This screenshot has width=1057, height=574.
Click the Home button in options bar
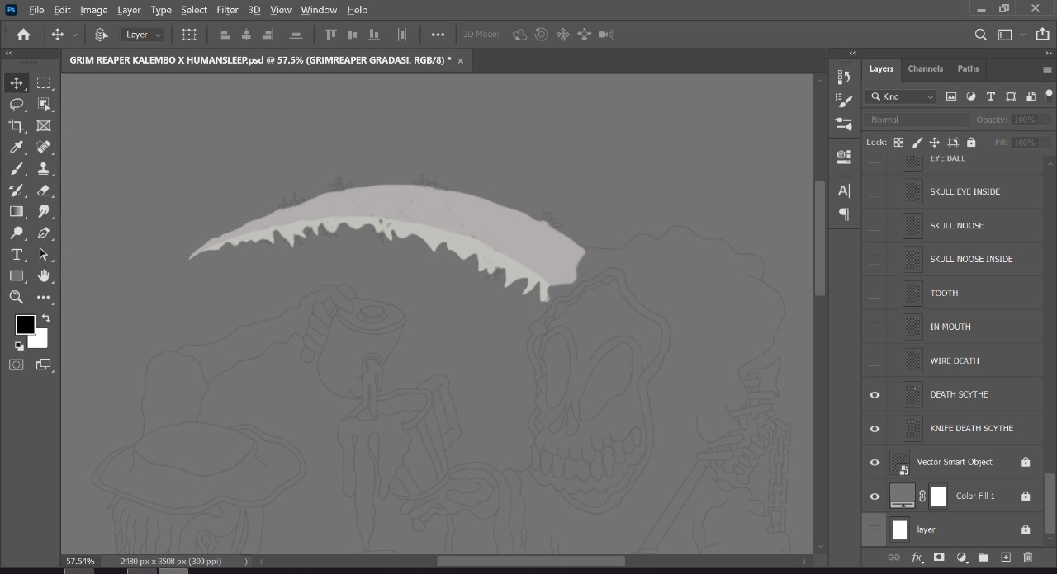click(23, 35)
